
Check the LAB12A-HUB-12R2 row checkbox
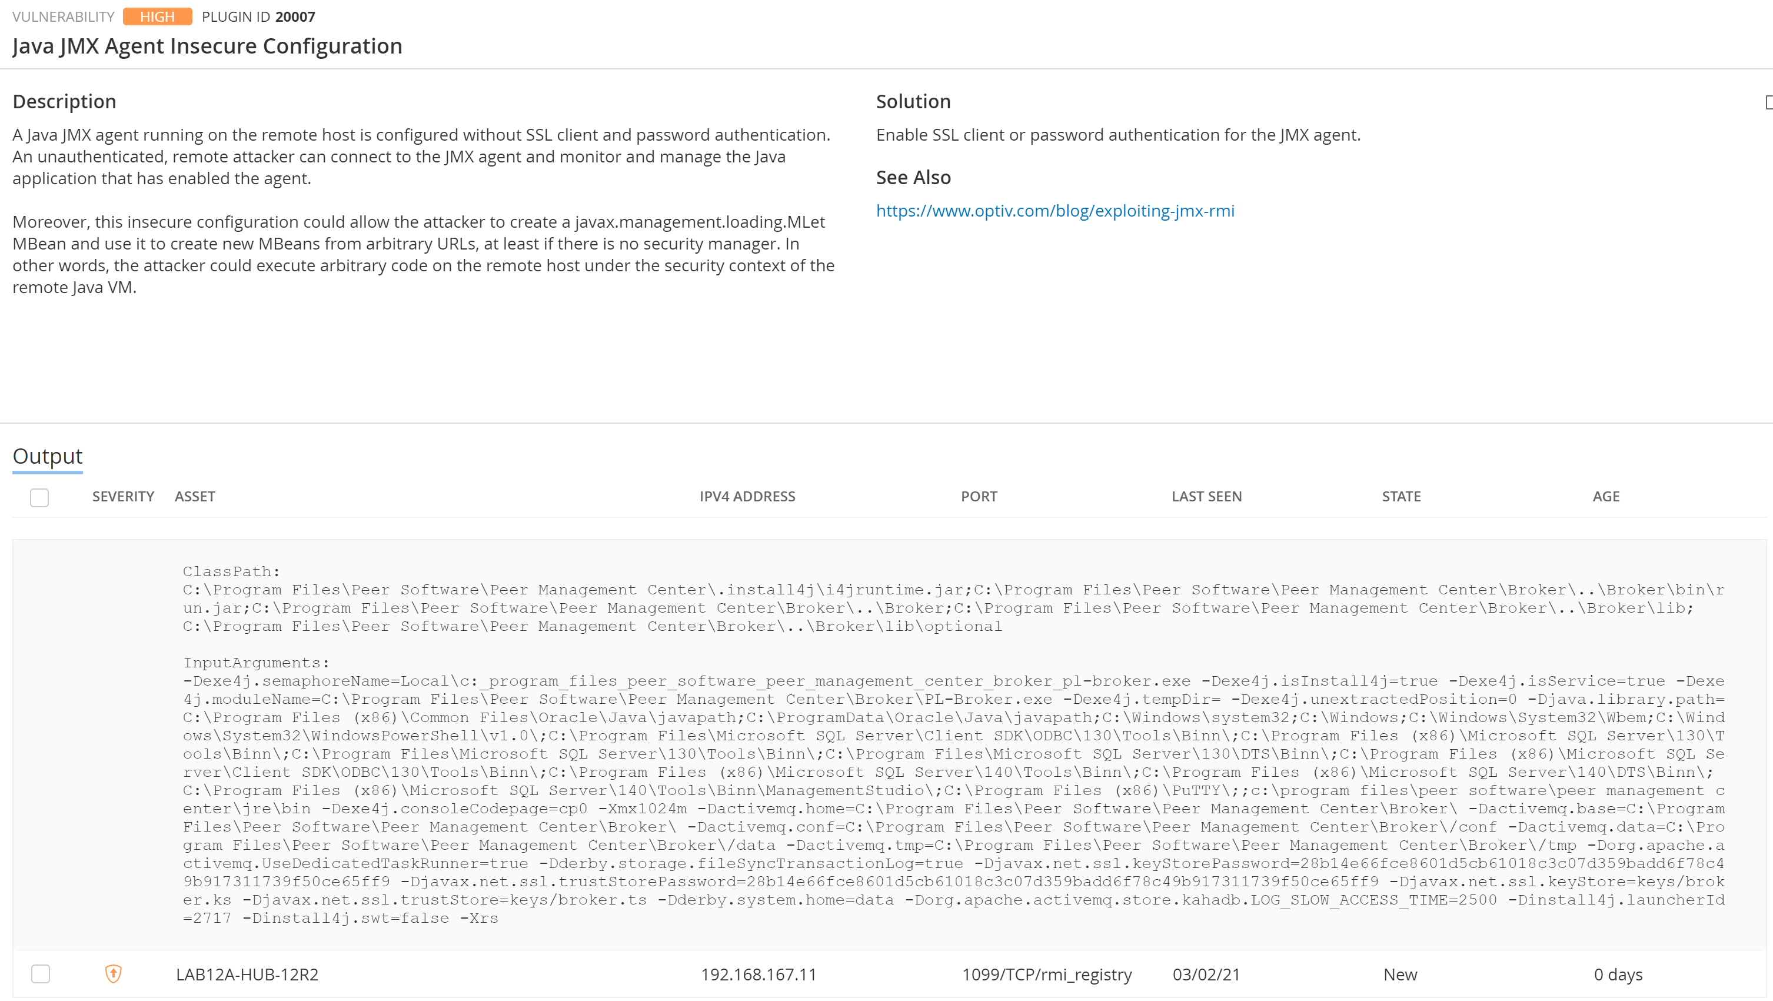point(41,973)
